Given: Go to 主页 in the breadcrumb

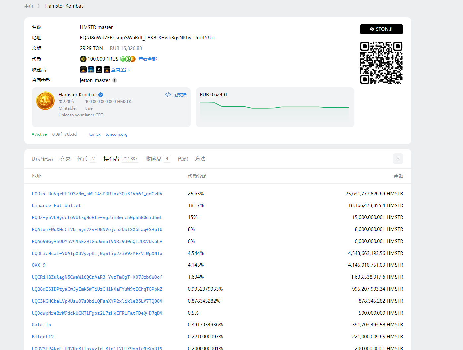Looking at the screenshot, I should tap(29, 6).
